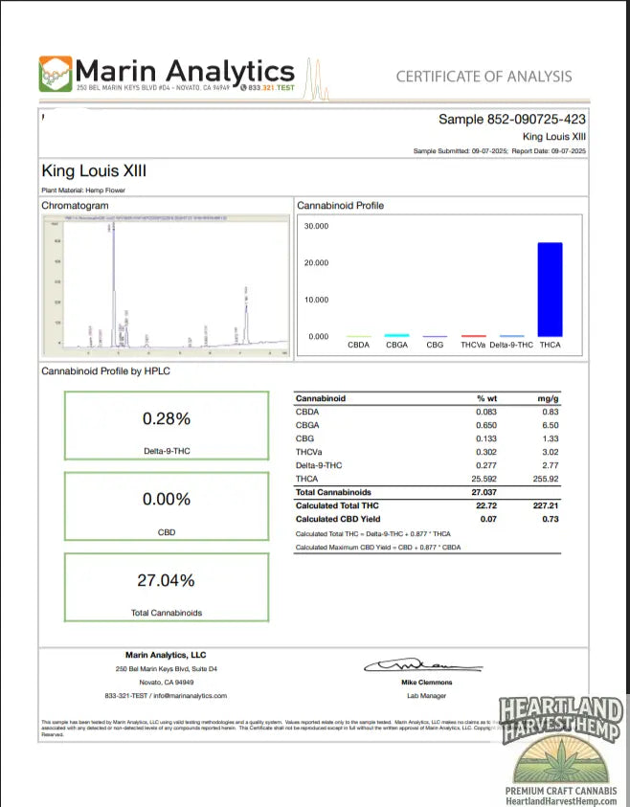630x807 pixels.
Task: Open the HeartlandHarvestHemp.com web address
Action: coord(561,801)
